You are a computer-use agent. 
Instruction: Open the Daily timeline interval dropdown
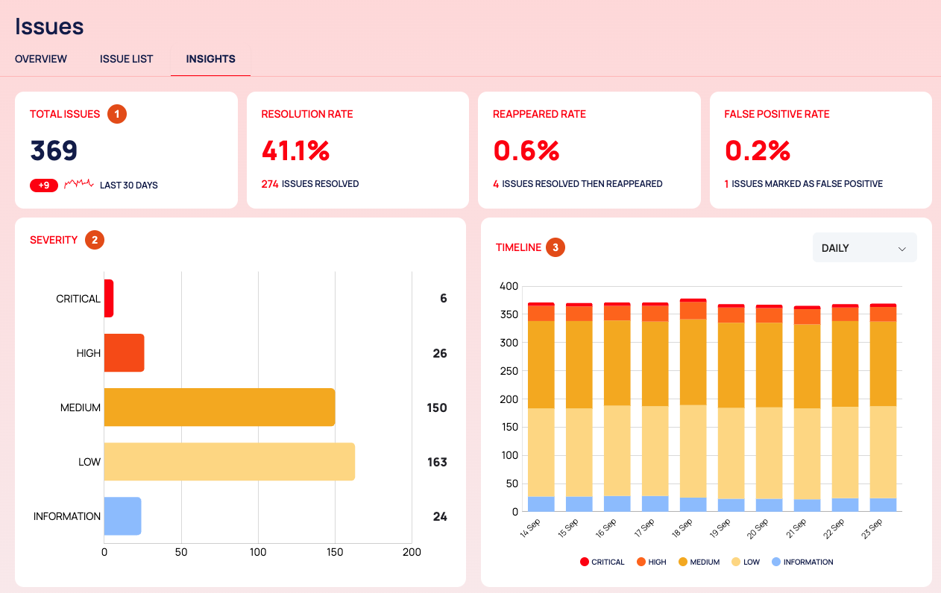pyautogui.click(x=865, y=248)
